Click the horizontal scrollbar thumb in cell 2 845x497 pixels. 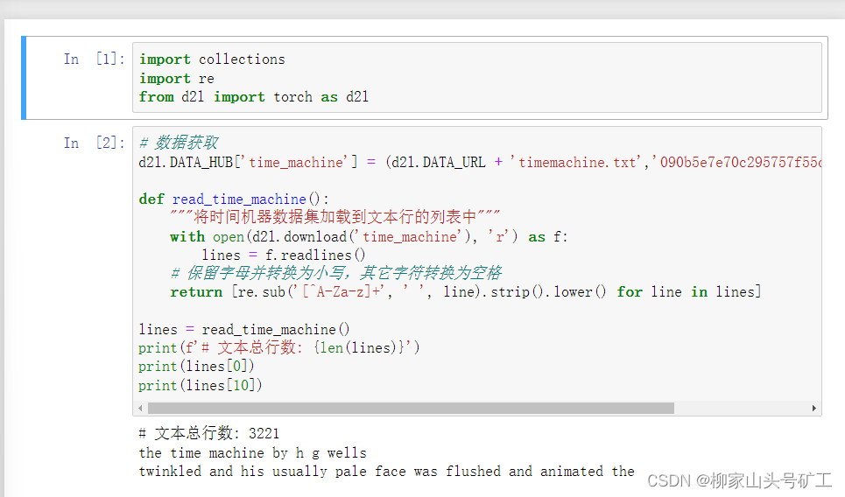pos(410,409)
